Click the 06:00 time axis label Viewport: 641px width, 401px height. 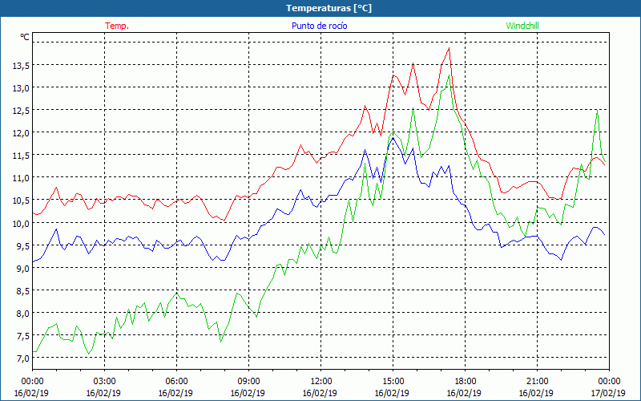(176, 382)
